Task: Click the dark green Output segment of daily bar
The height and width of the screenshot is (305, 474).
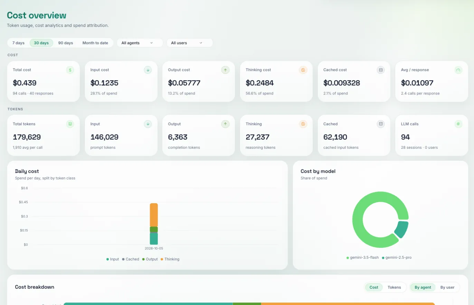Action: pyautogui.click(x=154, y=229)
